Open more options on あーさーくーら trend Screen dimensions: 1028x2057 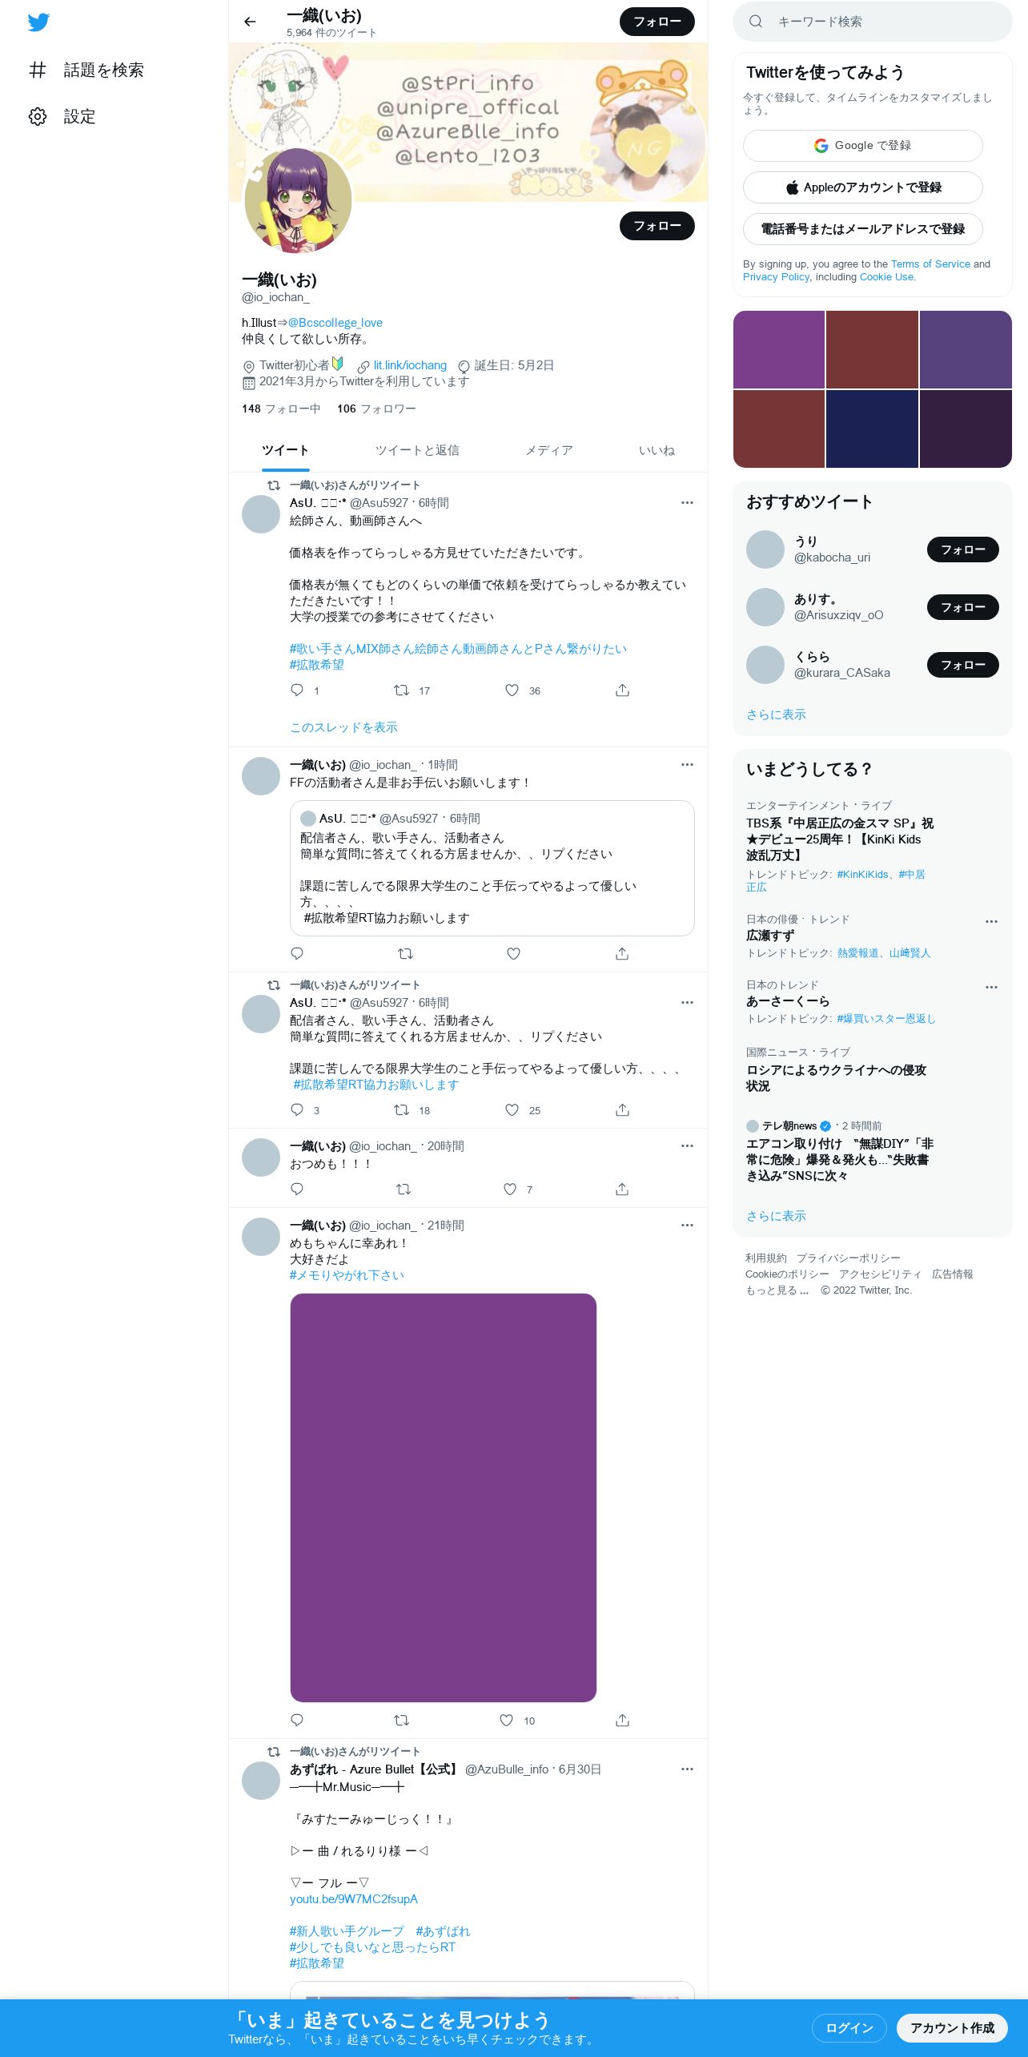[x=991, y=987]
